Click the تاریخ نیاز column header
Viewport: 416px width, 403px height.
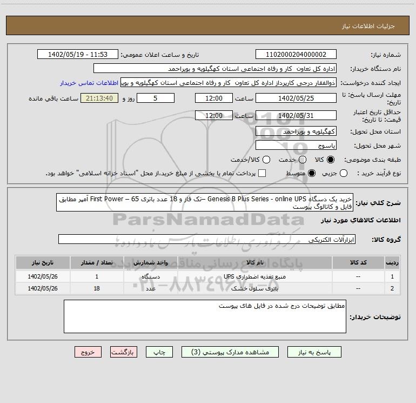43,263
